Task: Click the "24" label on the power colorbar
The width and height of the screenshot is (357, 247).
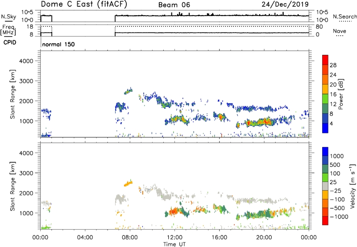Action: [333, 75]
